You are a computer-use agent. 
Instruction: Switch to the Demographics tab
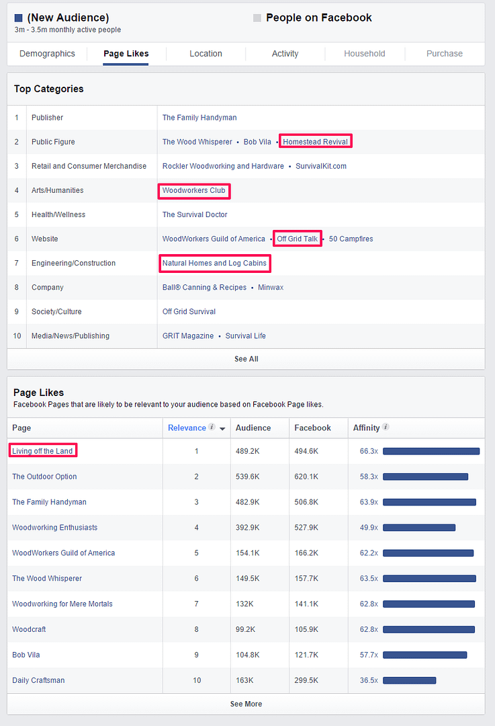pyautogui.click(x=47, y=54)
